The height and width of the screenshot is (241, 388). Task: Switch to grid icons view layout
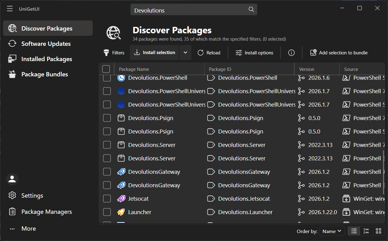point(379,231)
